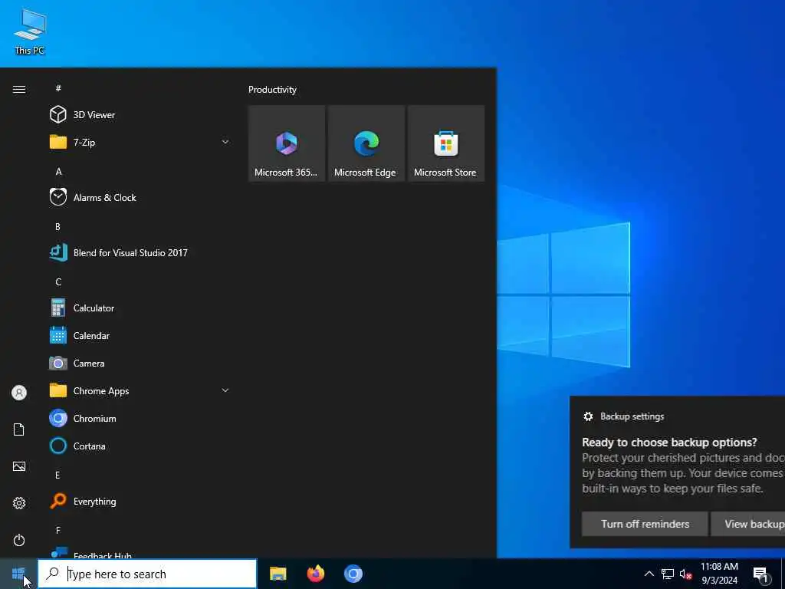Click the 'F' letter header
The width and height of the screenshot is (785, 589).
coord(58,531)
